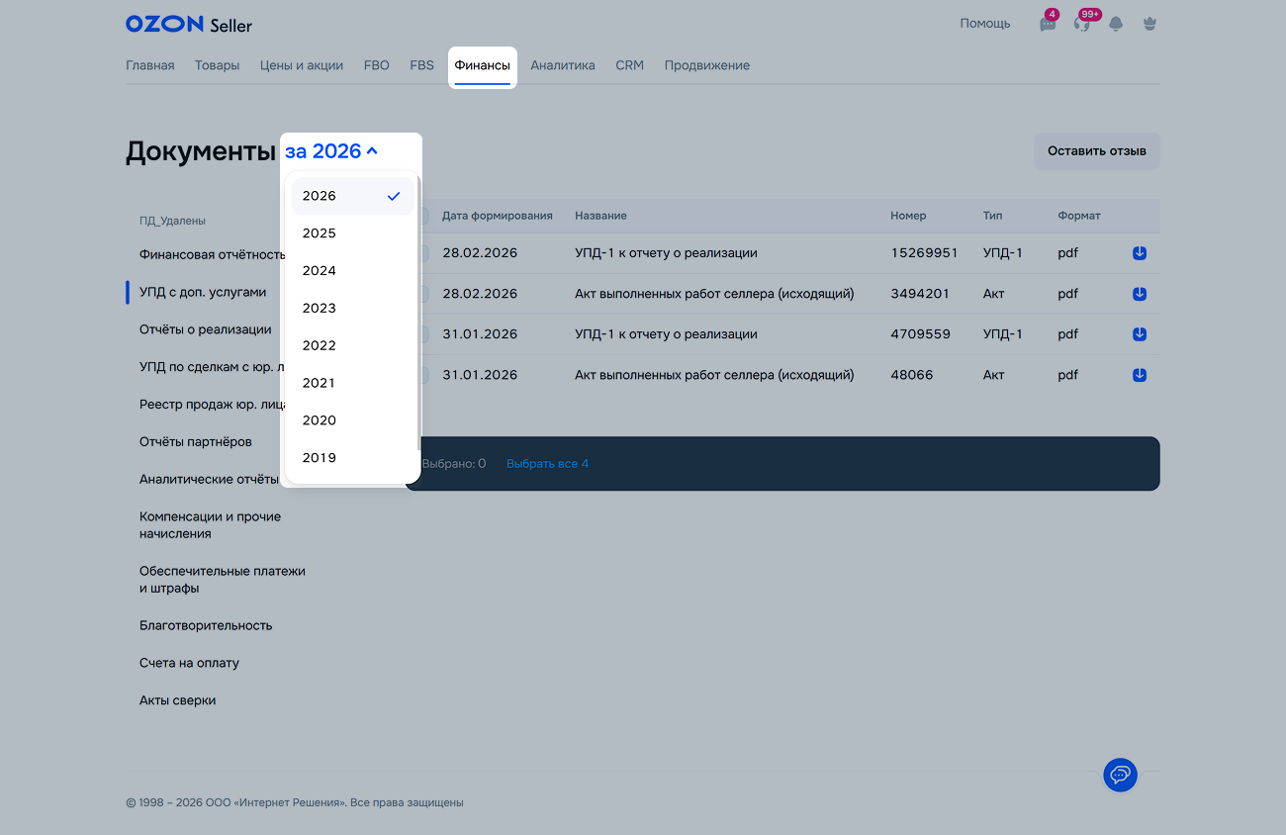Download document number 4709559
The image size is (1286, 835).
click(1139, 334)
